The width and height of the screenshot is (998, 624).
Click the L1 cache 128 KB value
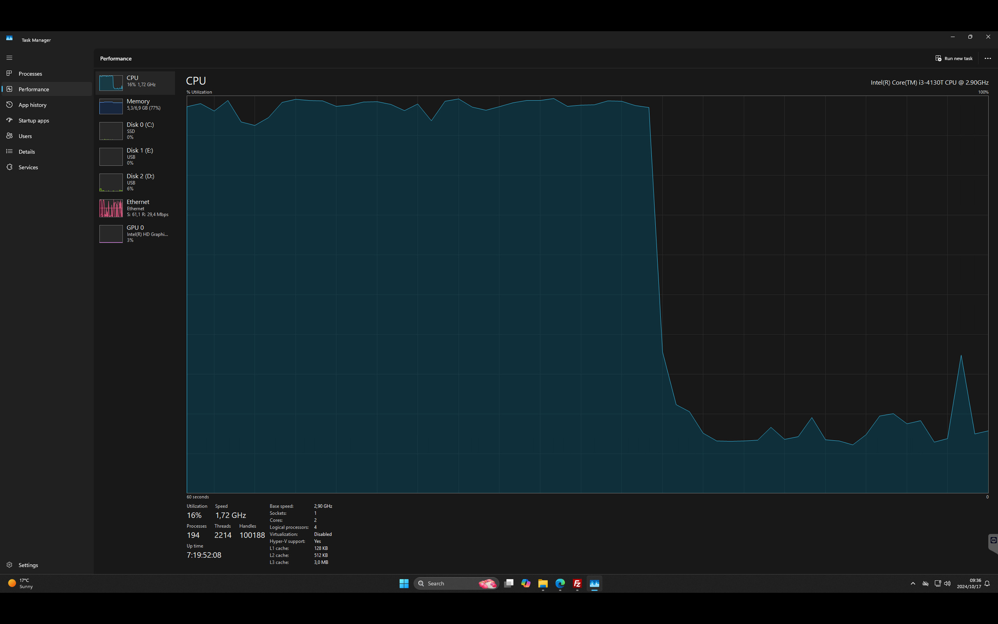click(x=321, y=548)
